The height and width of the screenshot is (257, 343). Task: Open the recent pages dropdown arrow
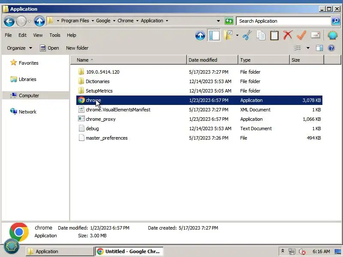(30, 21)
